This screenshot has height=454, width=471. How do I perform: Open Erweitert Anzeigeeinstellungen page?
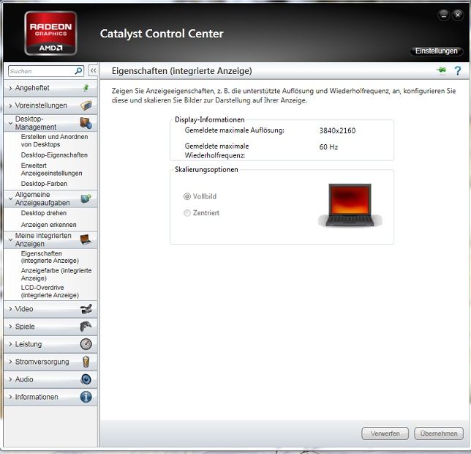coord(51,169)
